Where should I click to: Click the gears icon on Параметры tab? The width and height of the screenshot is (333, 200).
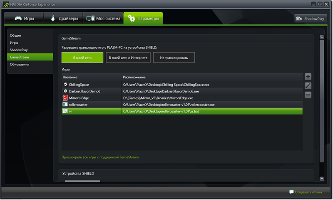132,18
